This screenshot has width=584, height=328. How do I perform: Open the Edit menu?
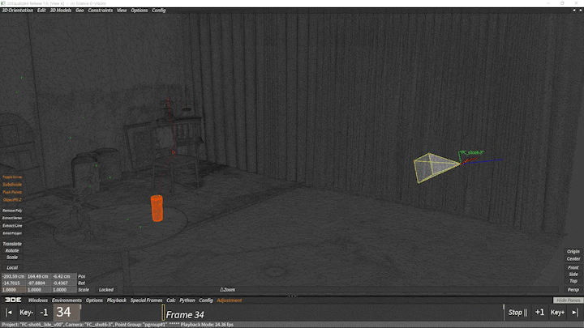[41, 11]
